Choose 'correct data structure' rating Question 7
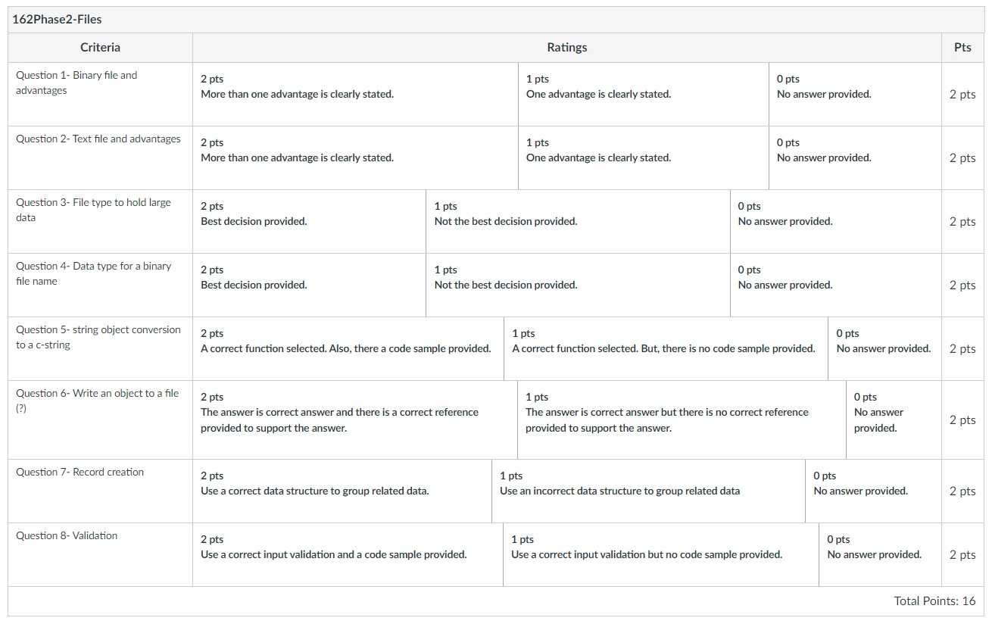The image size is (992, 624). click(x=342, y=491)
